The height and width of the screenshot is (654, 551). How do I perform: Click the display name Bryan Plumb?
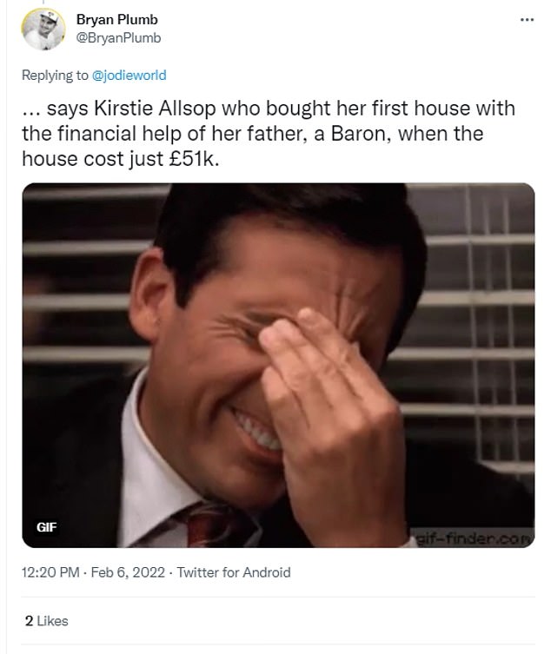point(117,19)
